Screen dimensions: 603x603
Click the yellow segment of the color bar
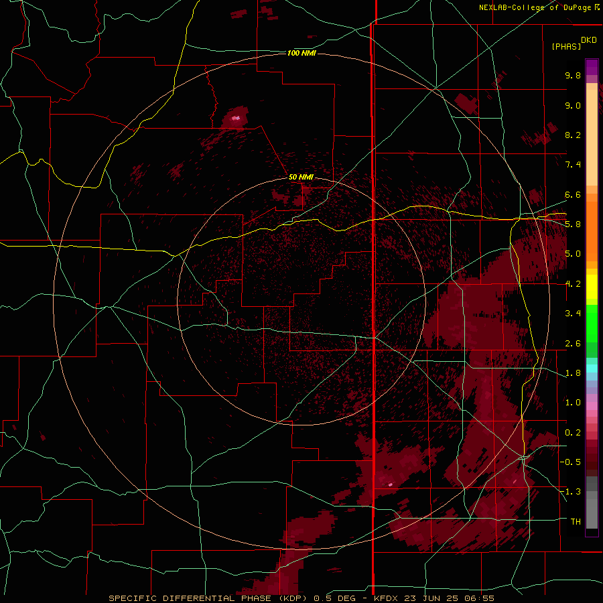(x=592, y=287)
